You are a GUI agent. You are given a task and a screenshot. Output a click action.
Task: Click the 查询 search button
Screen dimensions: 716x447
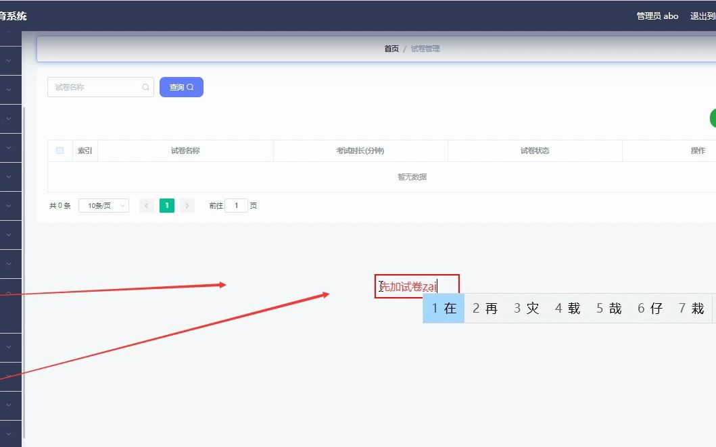pos(181,86)
